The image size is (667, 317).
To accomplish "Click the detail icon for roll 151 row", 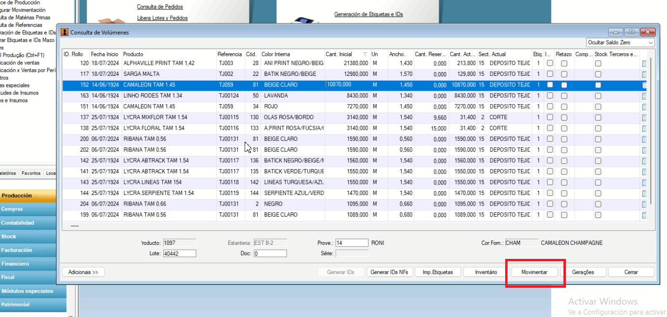I will click(644, 107).
